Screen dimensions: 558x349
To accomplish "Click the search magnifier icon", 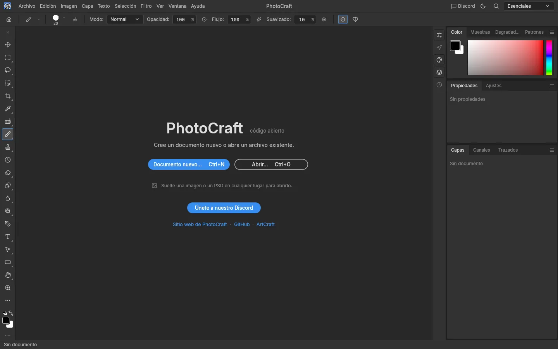I will click(496, 6).
